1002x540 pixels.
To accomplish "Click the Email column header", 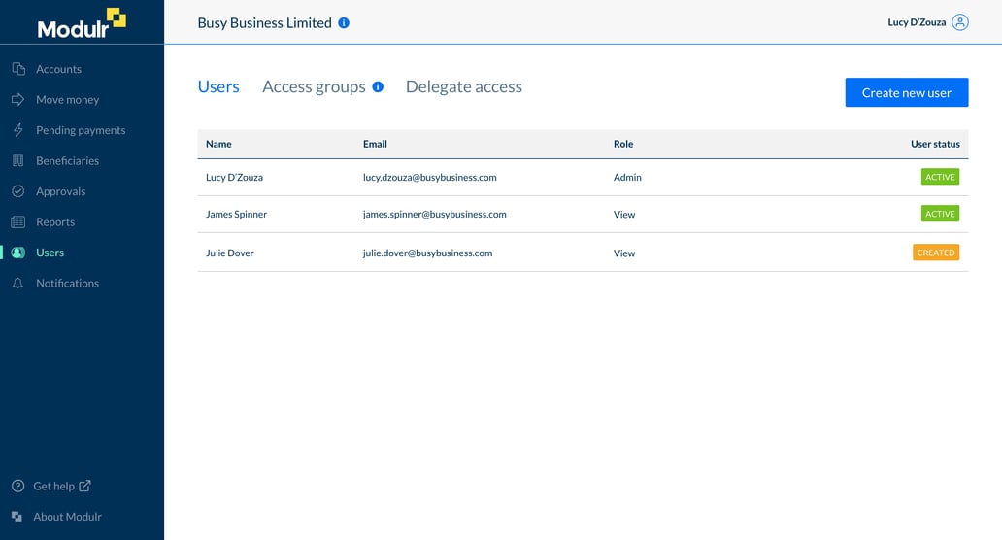I will 375,144.
